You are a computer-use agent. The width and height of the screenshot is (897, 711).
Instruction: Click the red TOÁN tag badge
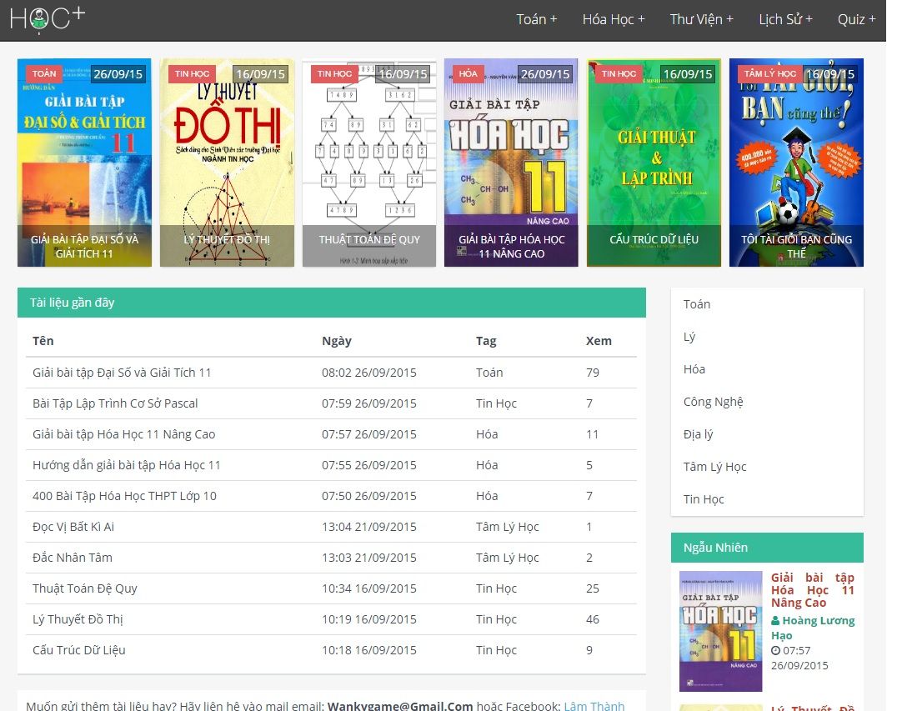[44, 73]
